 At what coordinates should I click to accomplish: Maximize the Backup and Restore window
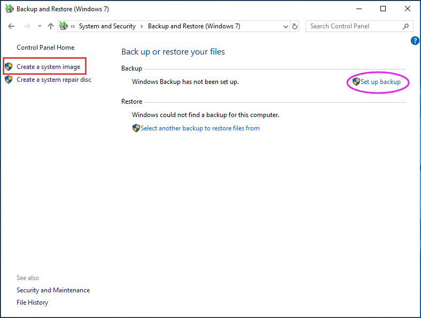[383, 9]
